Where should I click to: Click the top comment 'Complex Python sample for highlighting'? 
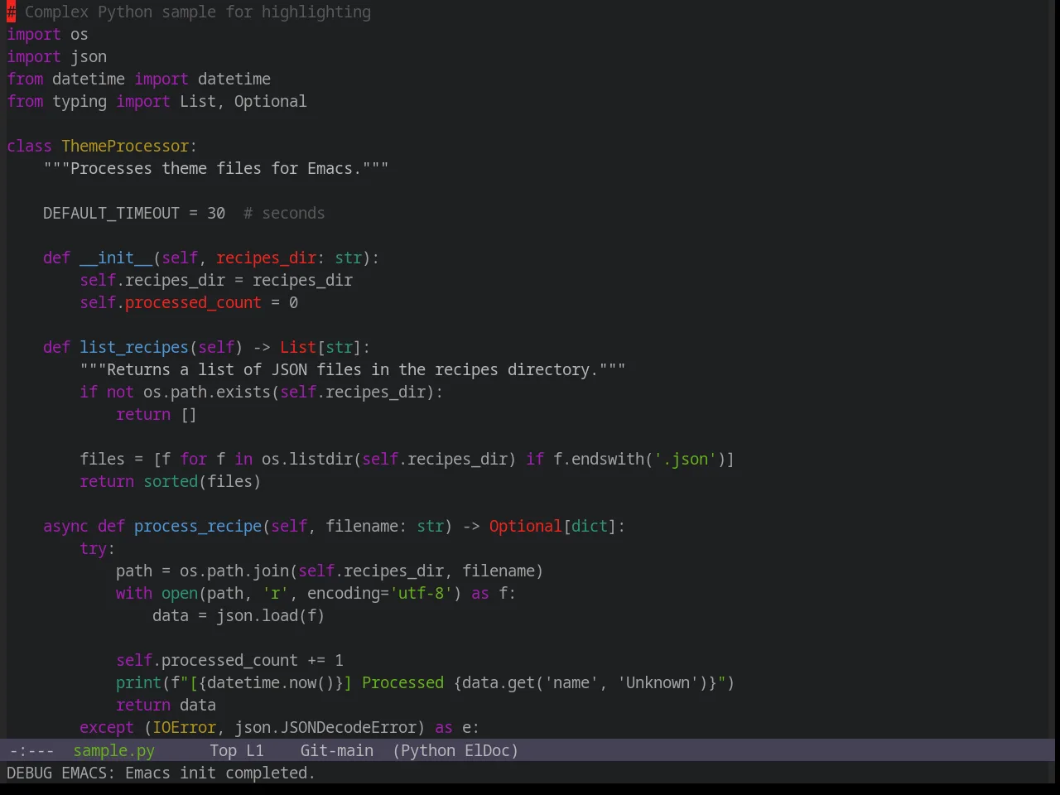pyautogui.click(x=198, y=12)
